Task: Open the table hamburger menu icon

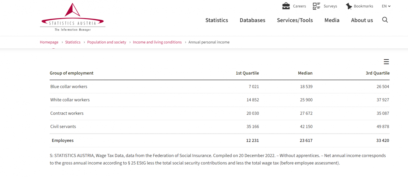Action: [x=386, y=62]
